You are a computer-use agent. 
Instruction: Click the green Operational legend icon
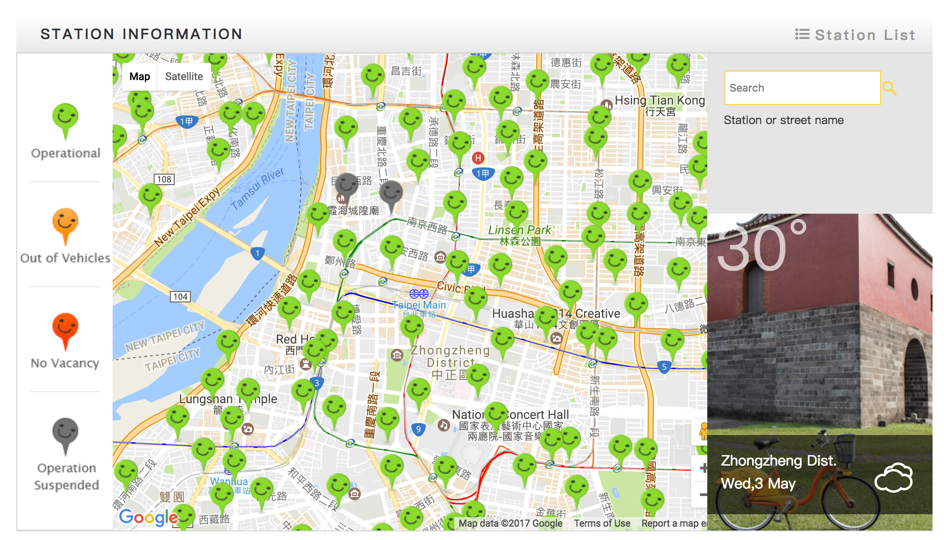click(x=65, y=119)
